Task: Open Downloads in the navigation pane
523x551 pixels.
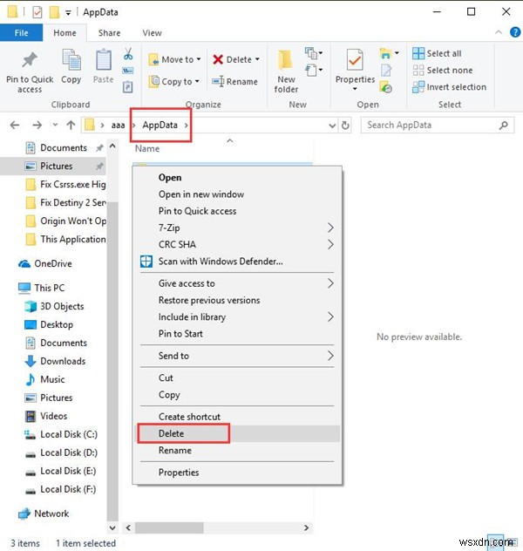Action: 55,361
